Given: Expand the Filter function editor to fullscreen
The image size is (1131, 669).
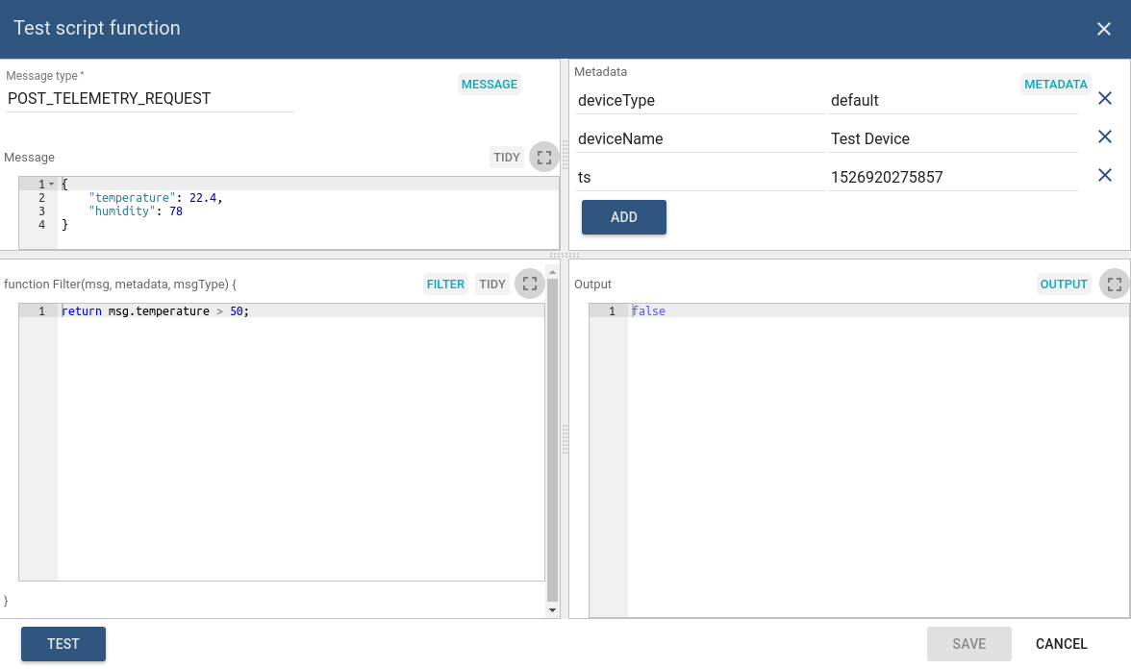Looking at the screenshot, I should [529, 284].
